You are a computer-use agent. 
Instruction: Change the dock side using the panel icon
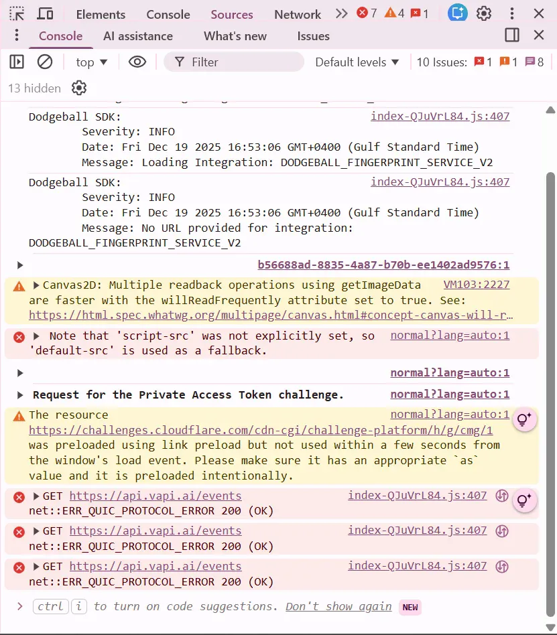point(511,36)
